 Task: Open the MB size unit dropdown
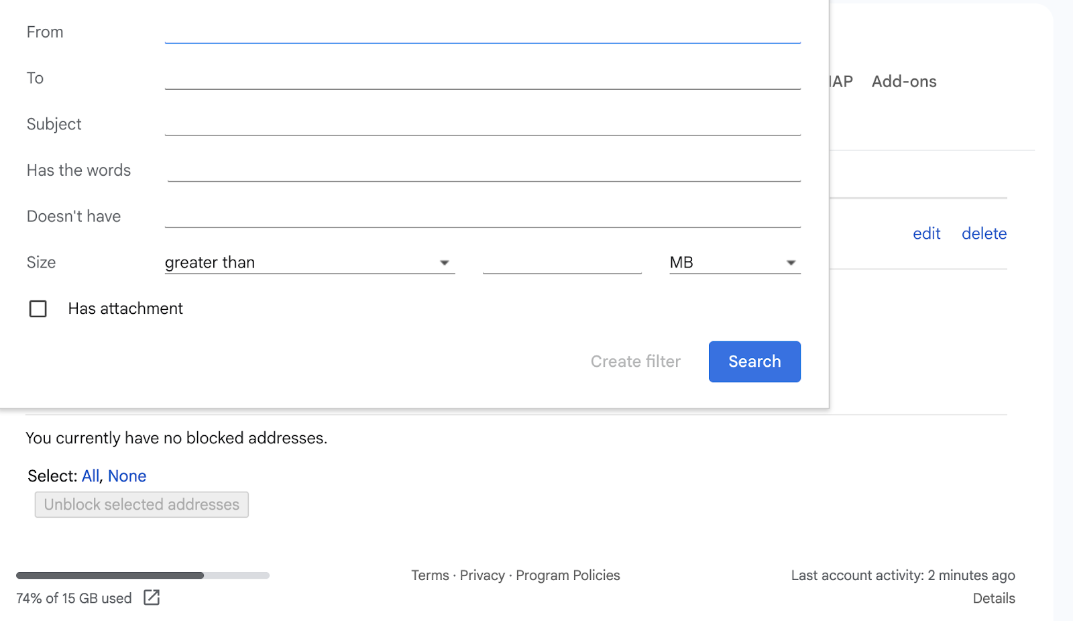click(734, 262)
